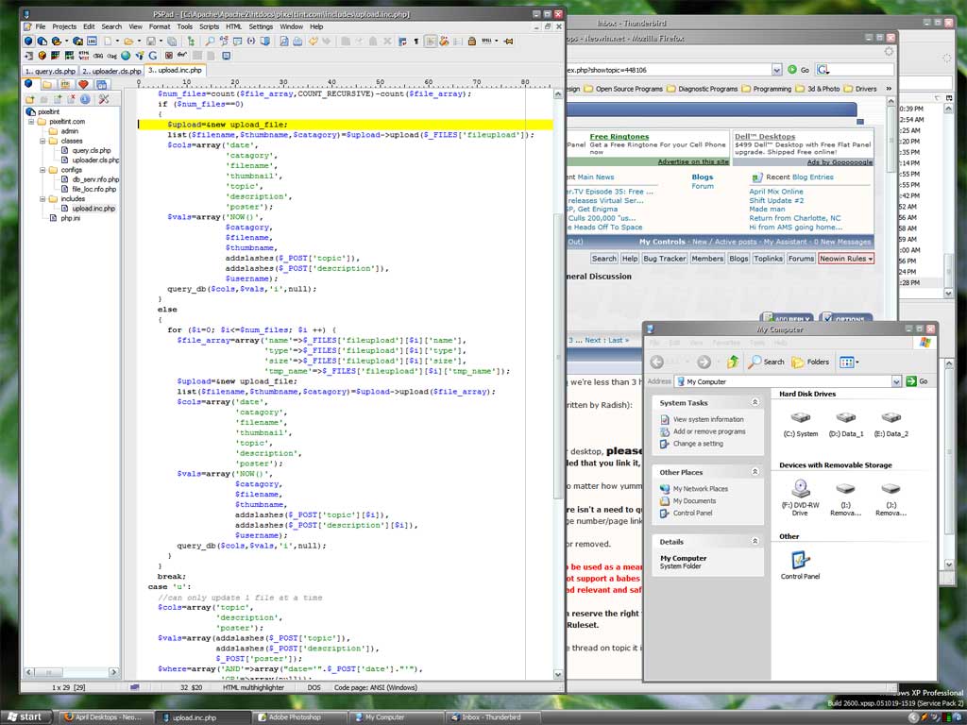
Task: Switch to the query.cls.php tab
Action: (49, 71)
